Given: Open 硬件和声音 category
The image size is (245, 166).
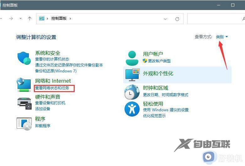Looking at the screenshot, I should [x=48, y=97].
